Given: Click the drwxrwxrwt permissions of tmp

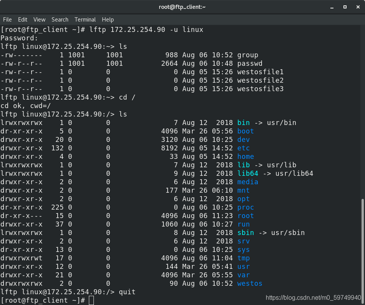Looking at the screenshot, I should (x=22, y=258).
